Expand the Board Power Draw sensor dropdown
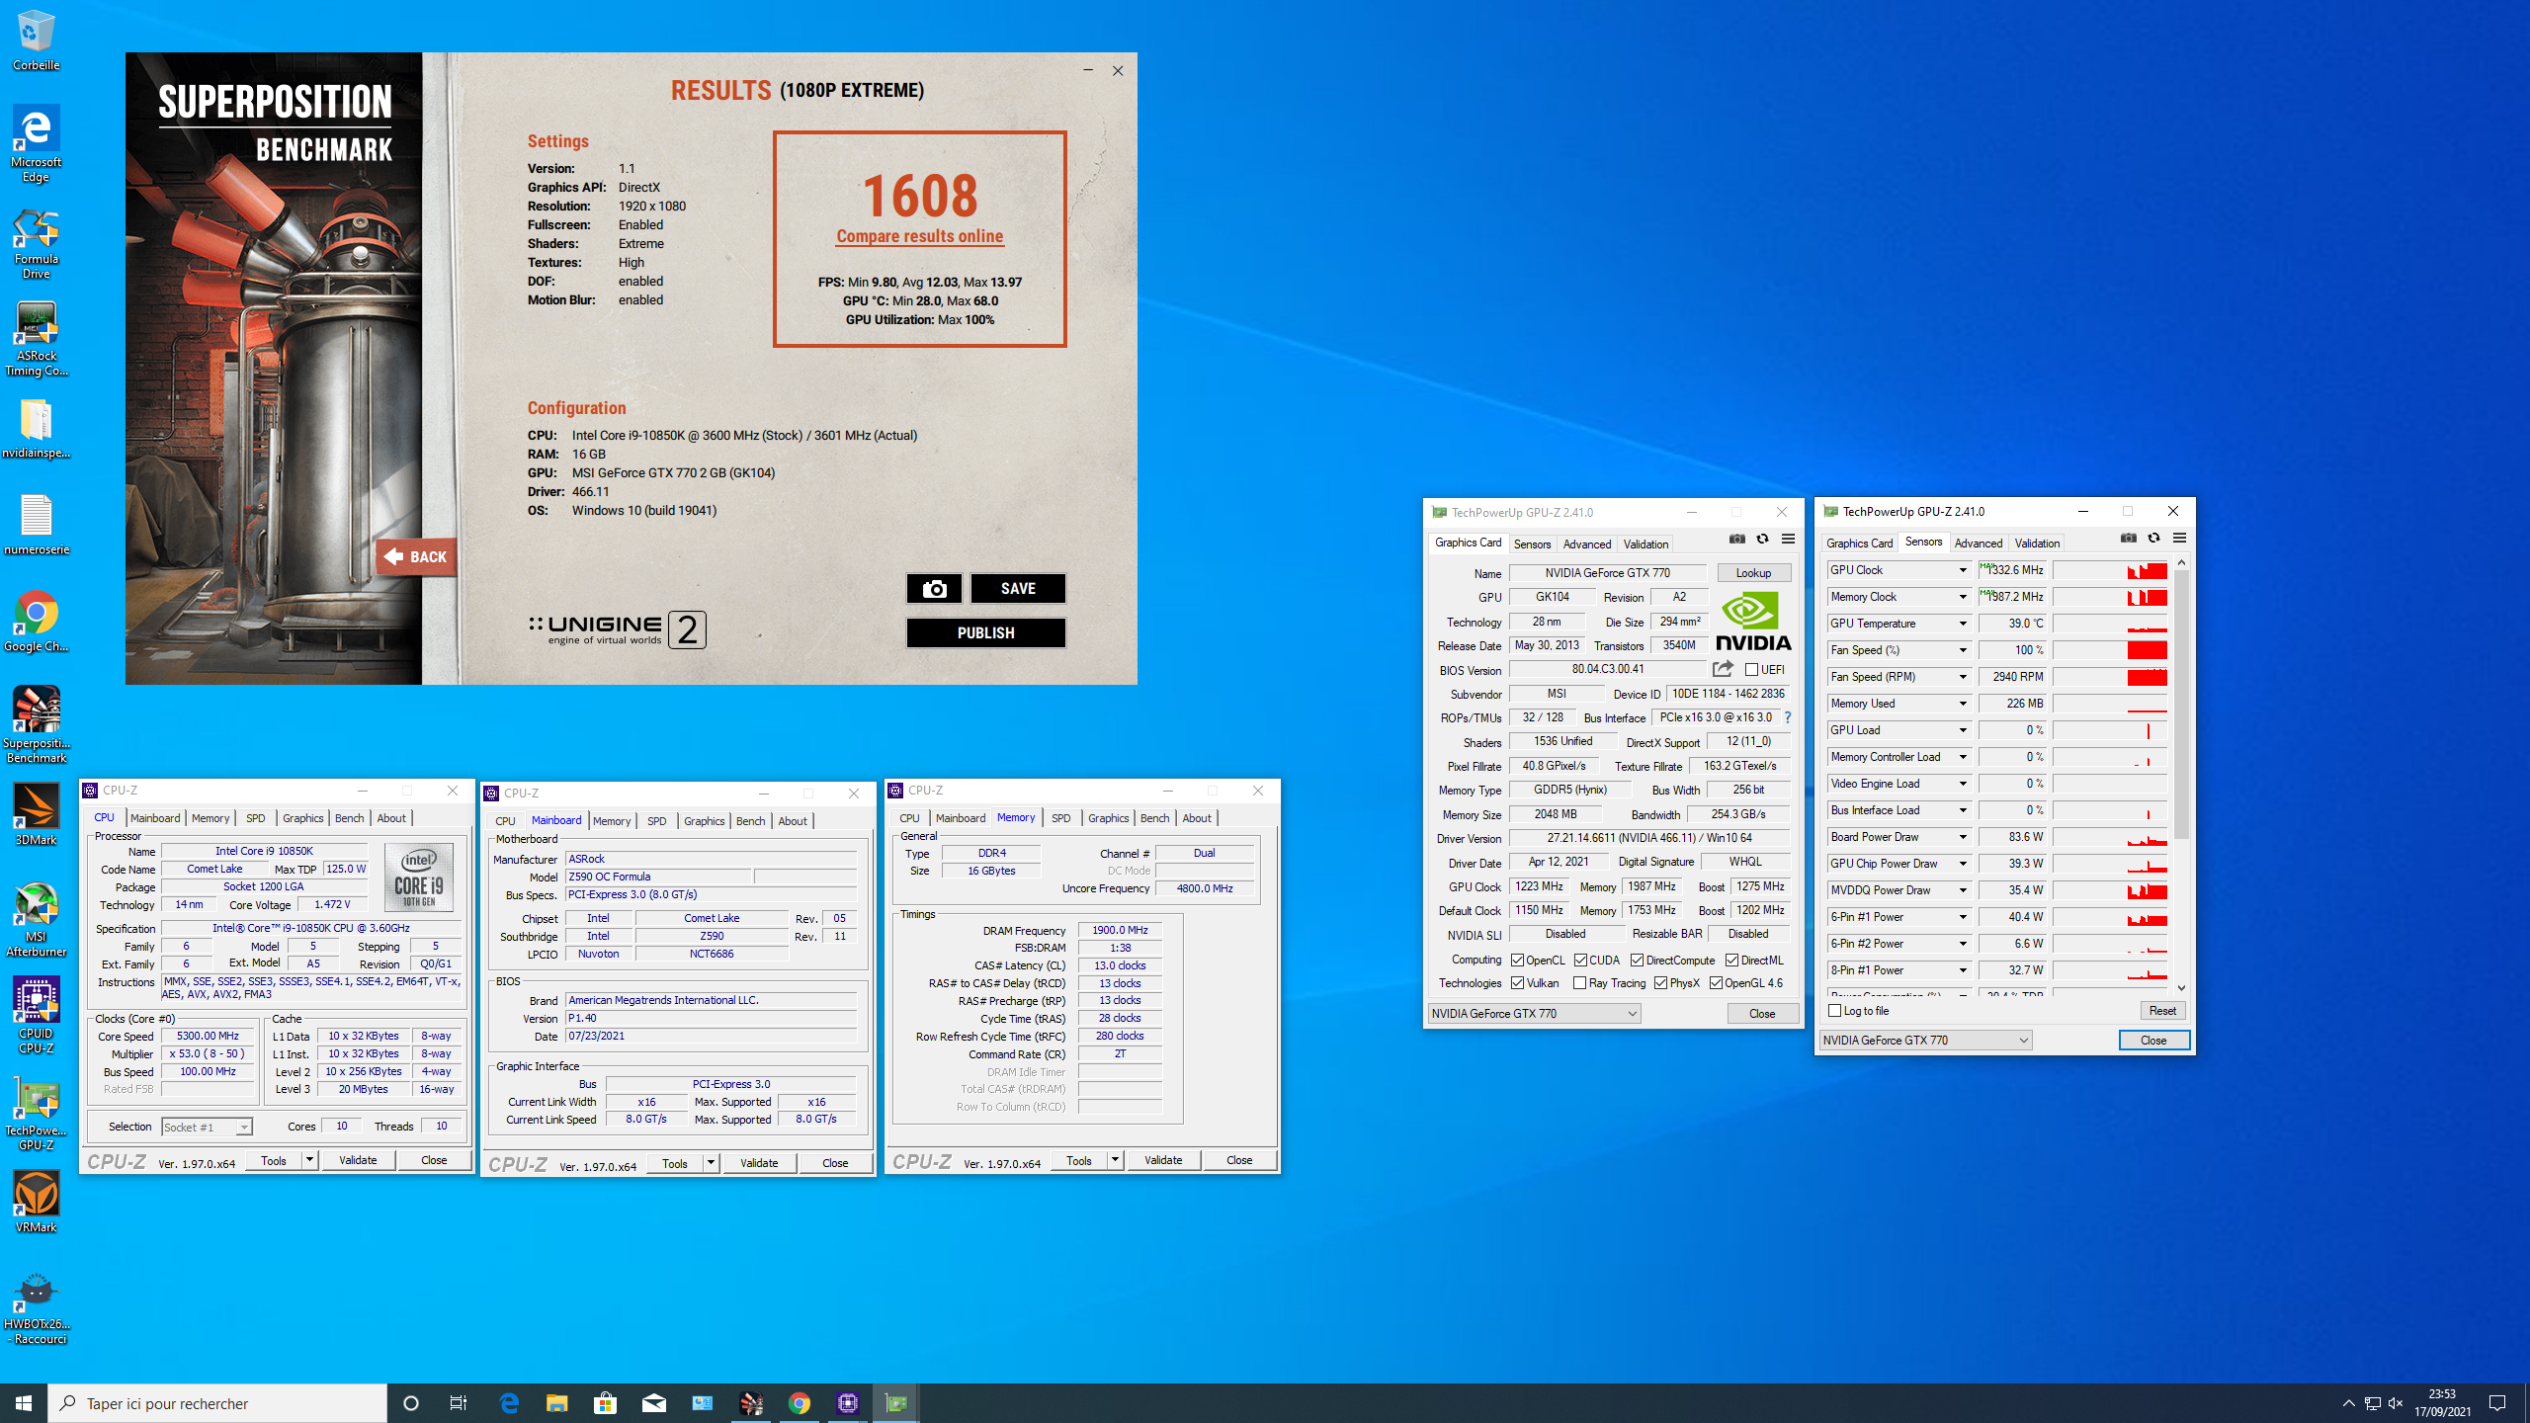Screen dimensions: 2530x1423 (1963, 837)
